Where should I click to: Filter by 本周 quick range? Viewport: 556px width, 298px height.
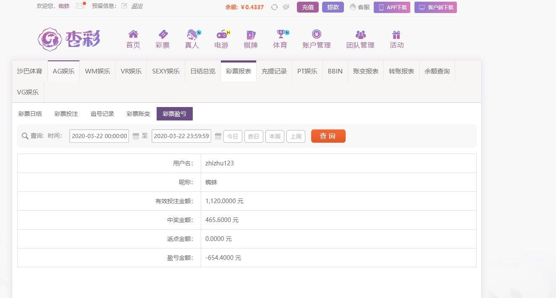(275, 136)
